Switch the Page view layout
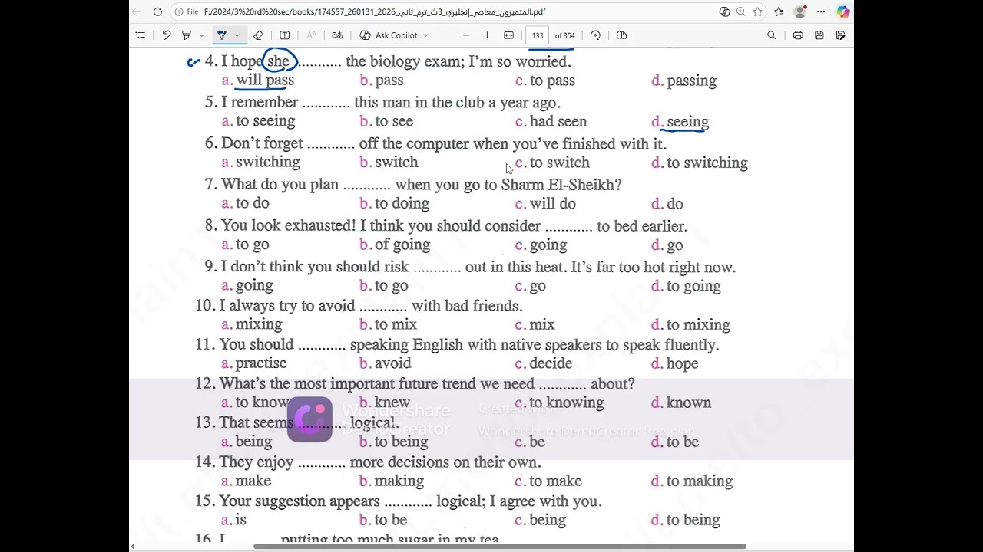This screenshot has height=552, width=983. [622, 35]
